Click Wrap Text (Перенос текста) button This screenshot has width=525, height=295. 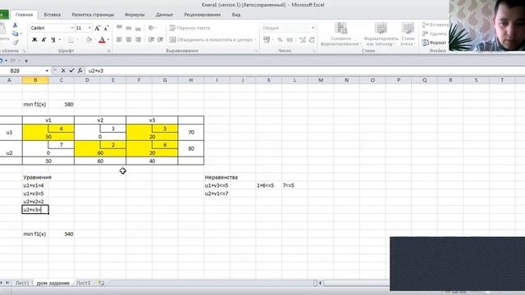189,28
